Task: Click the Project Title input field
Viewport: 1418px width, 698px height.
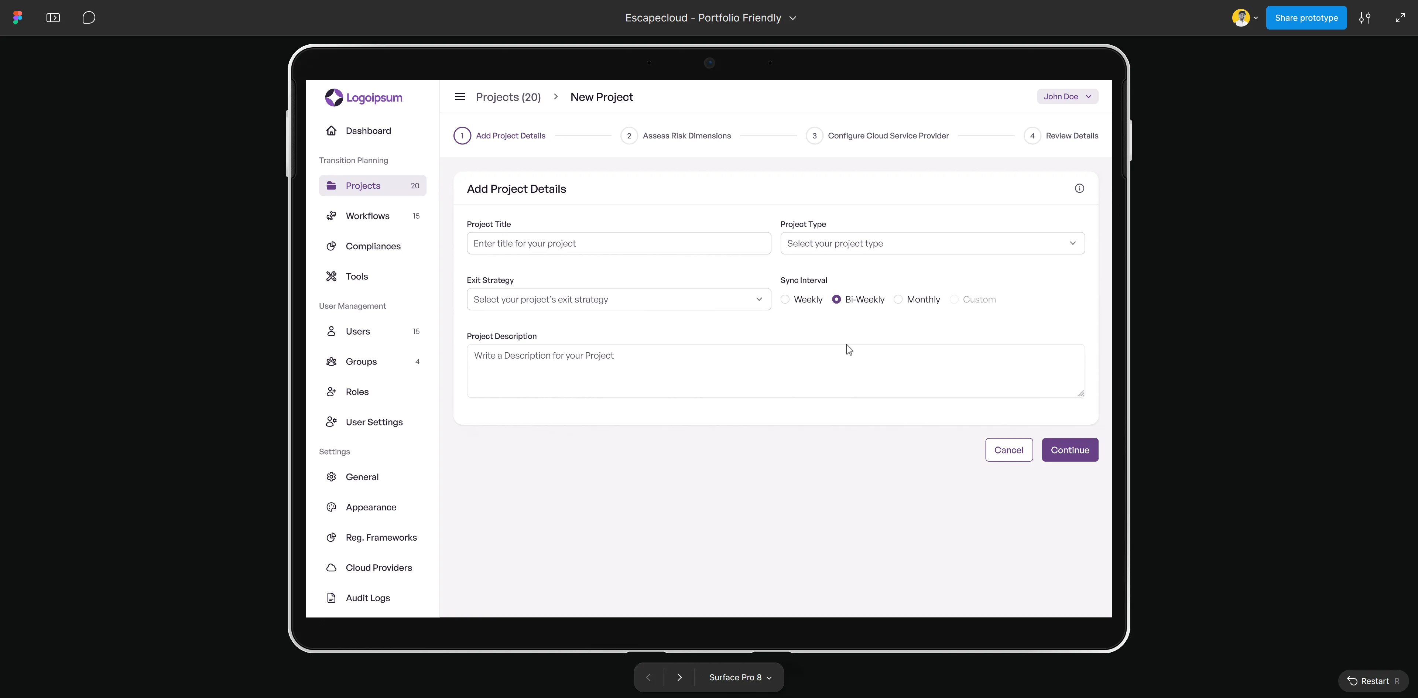Action: point(619,243)
